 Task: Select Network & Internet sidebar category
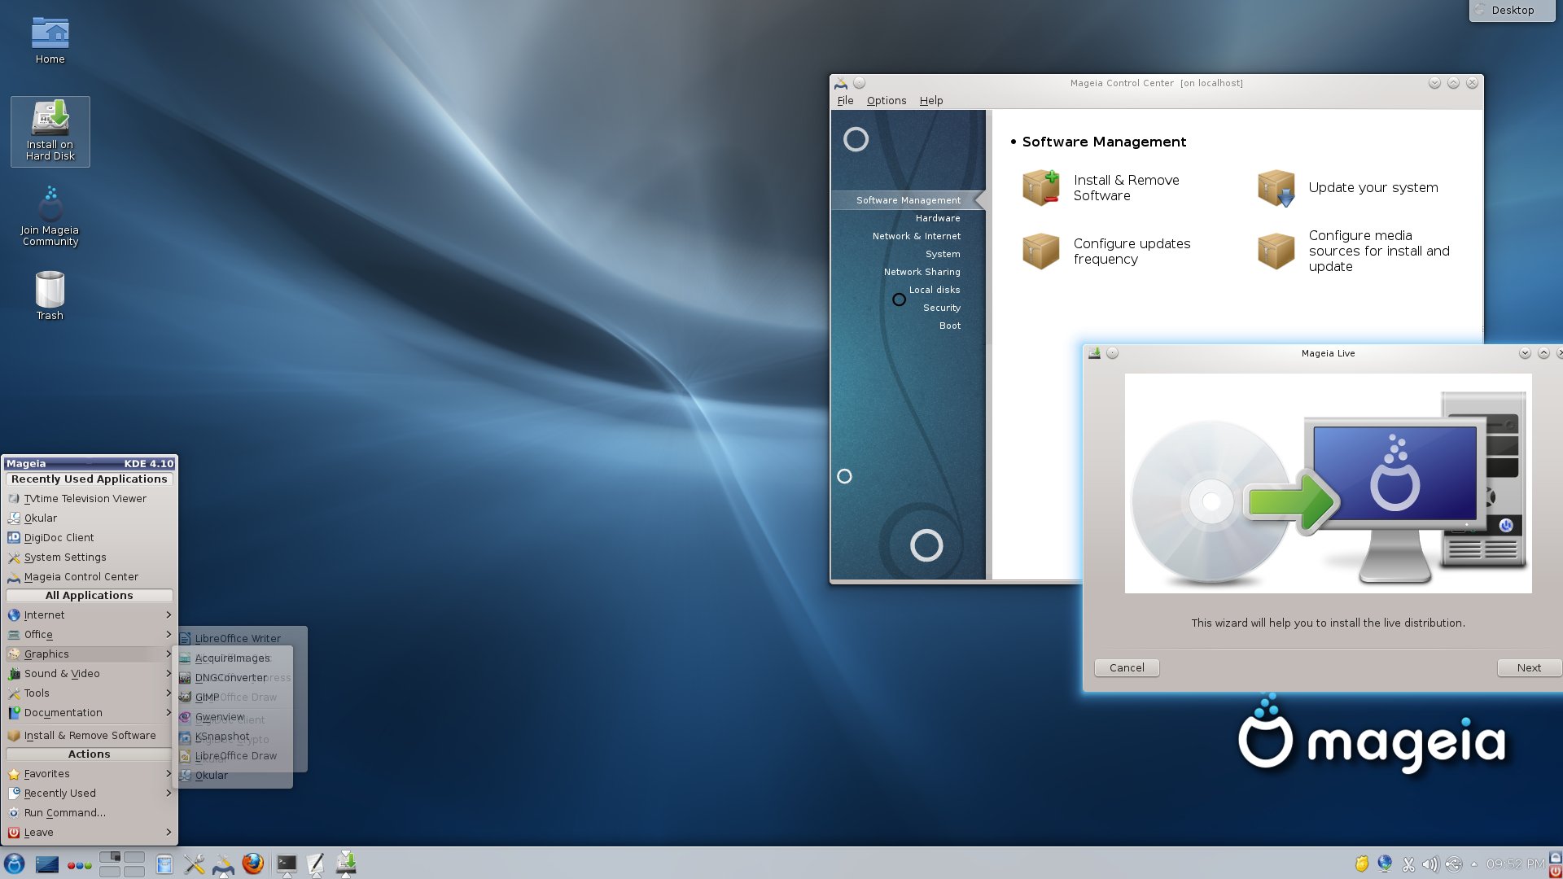coord(916,236)
